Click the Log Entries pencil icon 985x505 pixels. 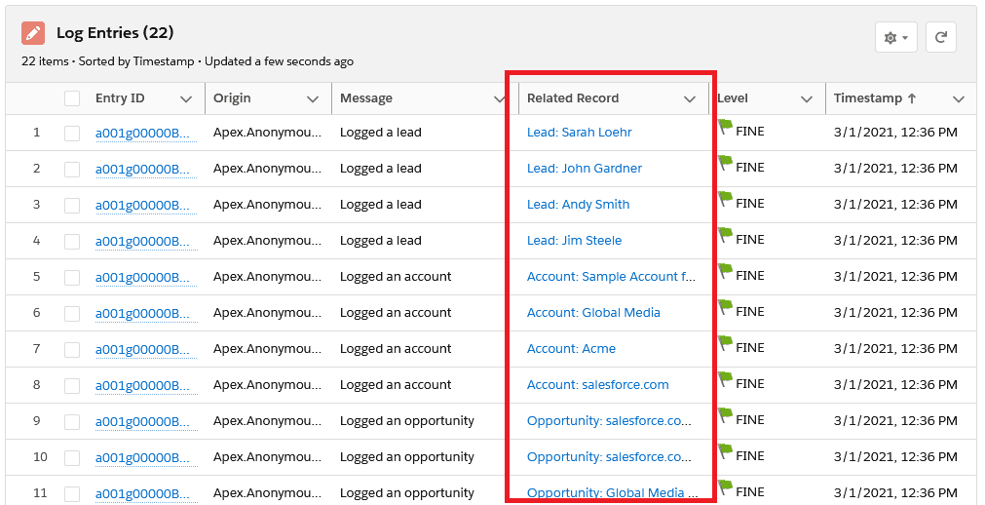33,33
